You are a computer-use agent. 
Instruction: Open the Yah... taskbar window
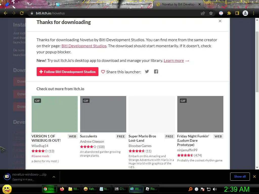pyautogui.click(x=90, y=189)
